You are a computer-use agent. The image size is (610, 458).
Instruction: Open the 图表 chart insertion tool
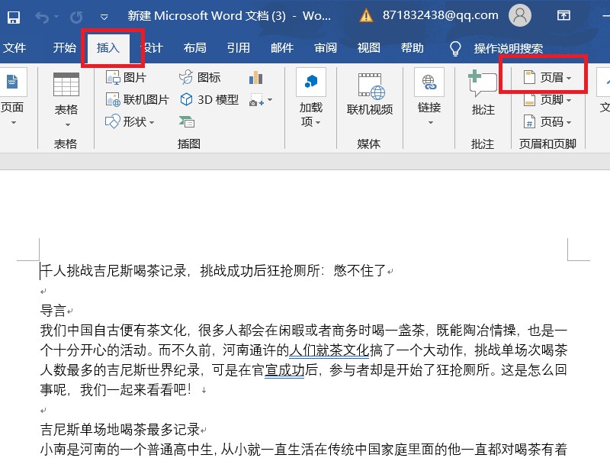pyautogui.click(x=255, y=77)
